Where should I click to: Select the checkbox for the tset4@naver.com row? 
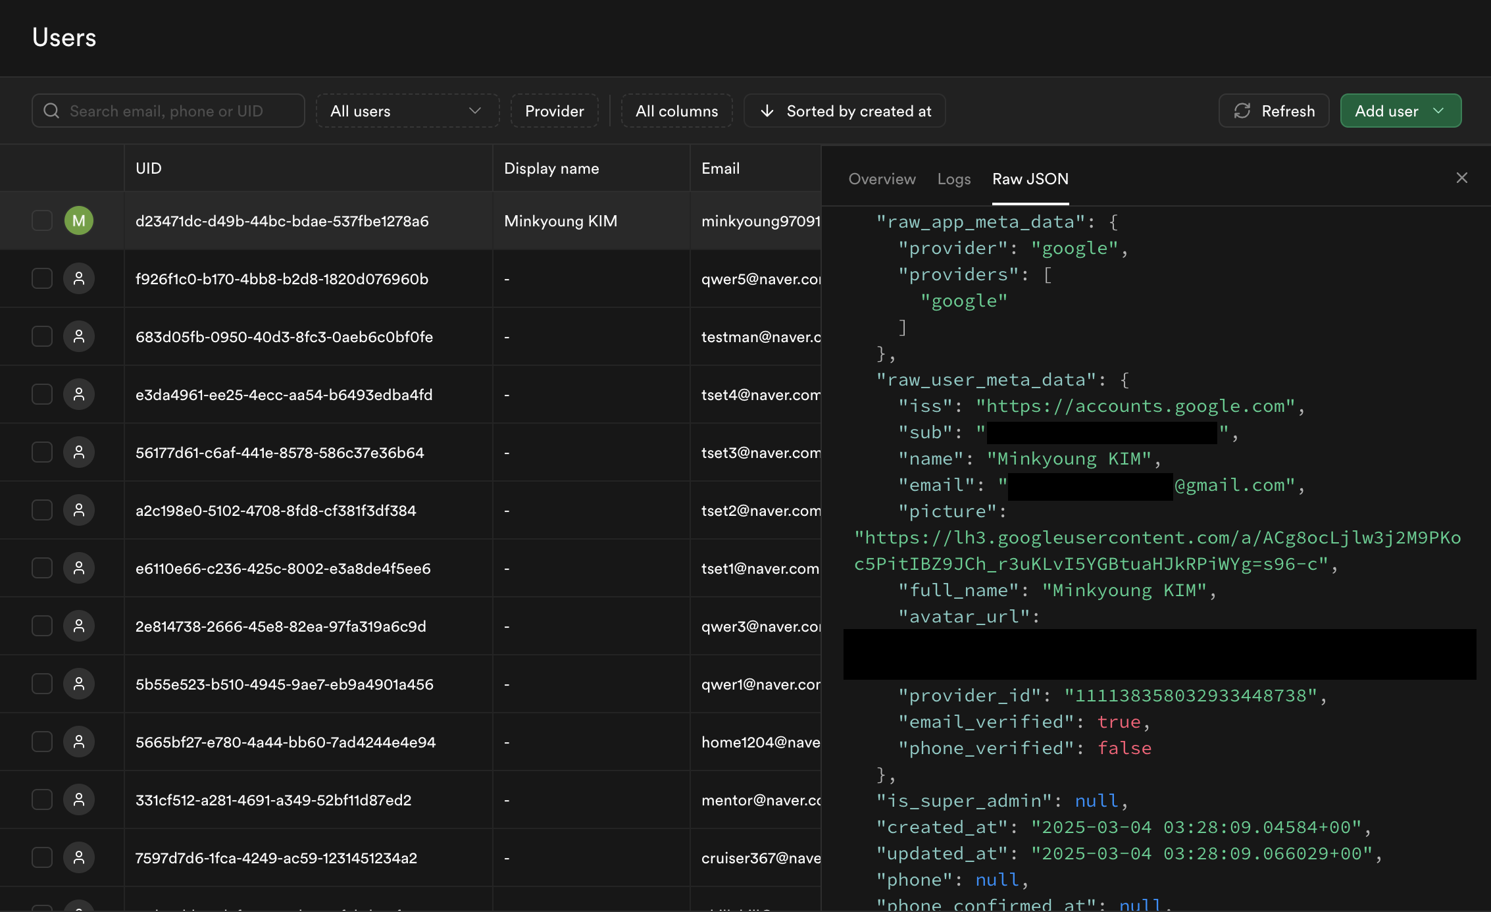tap(42, 394)
